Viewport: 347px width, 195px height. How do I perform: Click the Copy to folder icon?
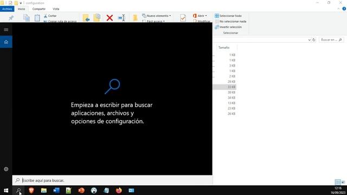[97, 18]
